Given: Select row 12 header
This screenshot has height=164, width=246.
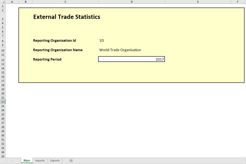Looking at the screenshot, I should (3, 60).
